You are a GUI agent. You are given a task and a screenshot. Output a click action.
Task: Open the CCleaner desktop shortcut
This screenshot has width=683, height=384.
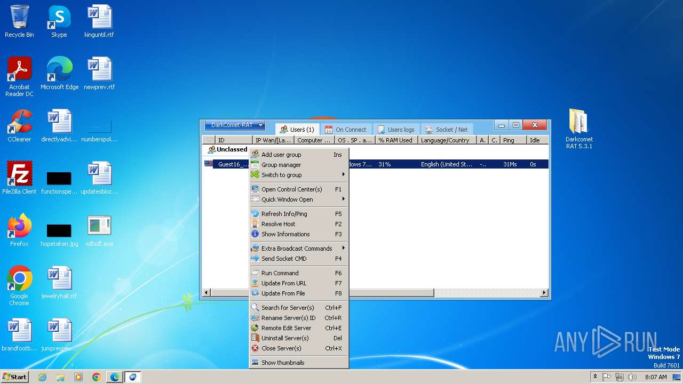(x=19, y=127)
